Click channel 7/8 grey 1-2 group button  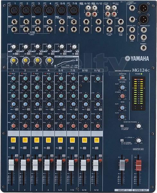click(76, 156)
